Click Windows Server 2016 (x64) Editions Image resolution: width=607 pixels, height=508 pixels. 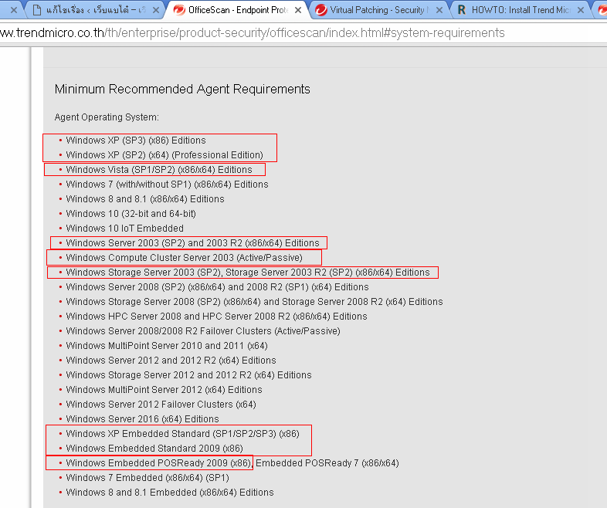point(142,419)
